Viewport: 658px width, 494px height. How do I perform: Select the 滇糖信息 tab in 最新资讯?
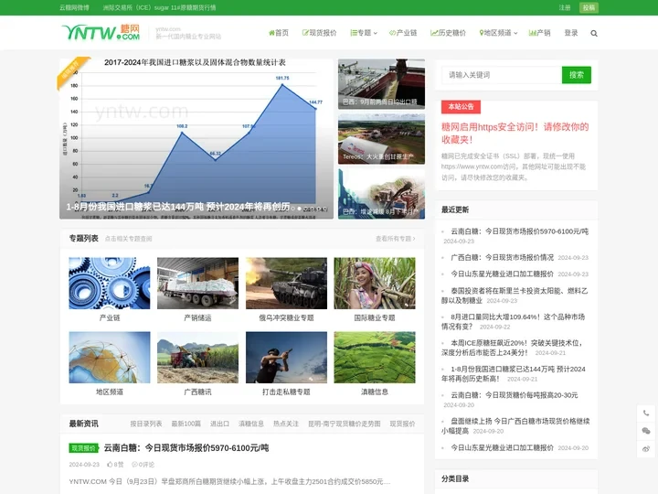tap(251, 424)
